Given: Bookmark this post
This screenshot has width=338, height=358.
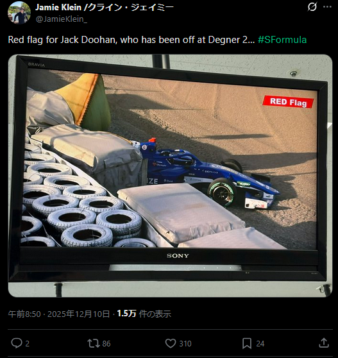Looking at the screenshot, I should 247,343.
